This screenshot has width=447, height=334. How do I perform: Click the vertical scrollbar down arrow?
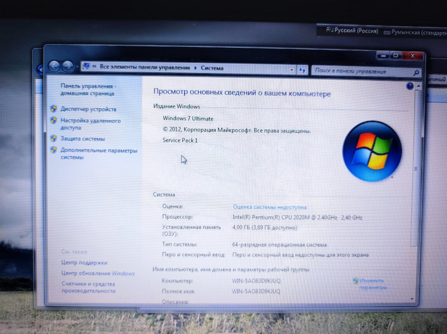tap(412, 299)
